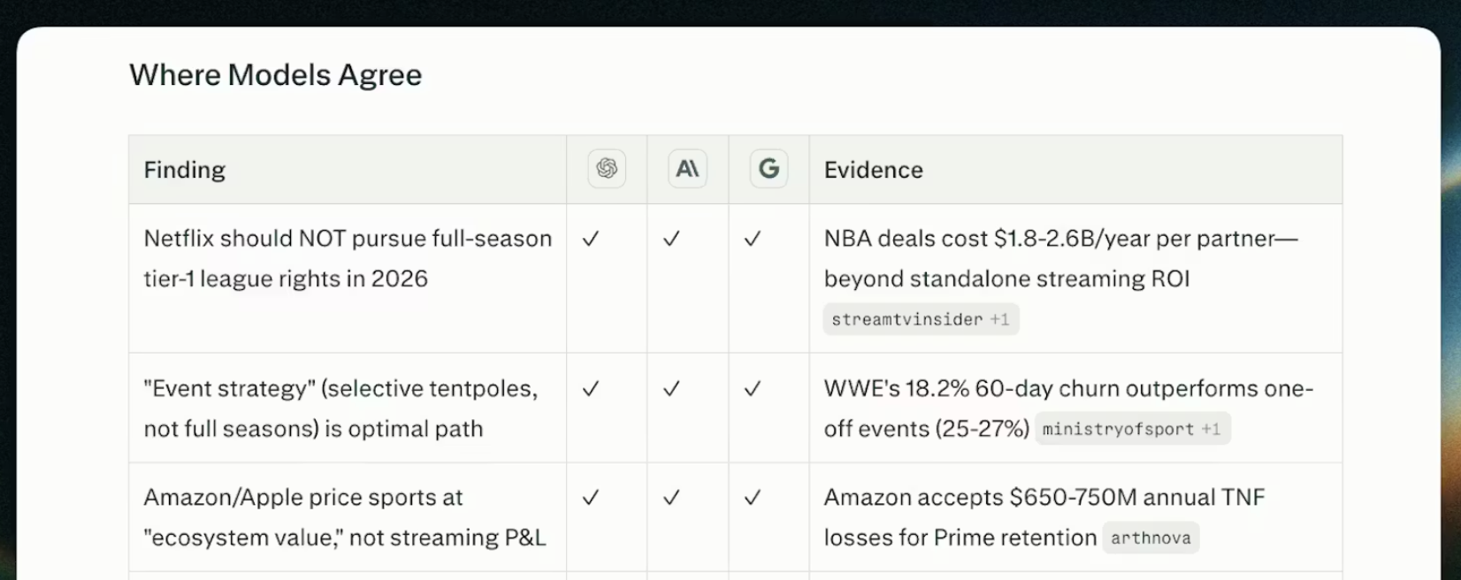Open the ministryofsport source citation chip
Viewport: 1461px width, 580px height.
(1118, 429)
